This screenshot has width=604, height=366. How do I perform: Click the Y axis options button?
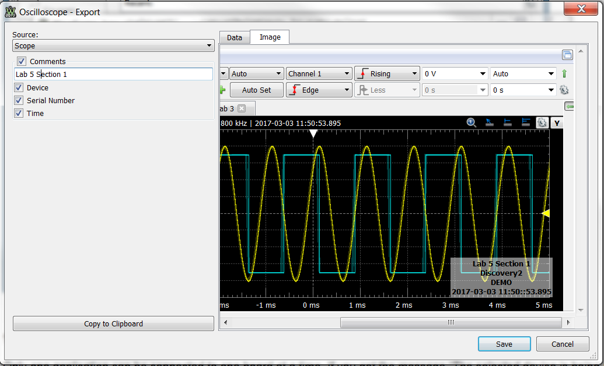pos(557,123)
